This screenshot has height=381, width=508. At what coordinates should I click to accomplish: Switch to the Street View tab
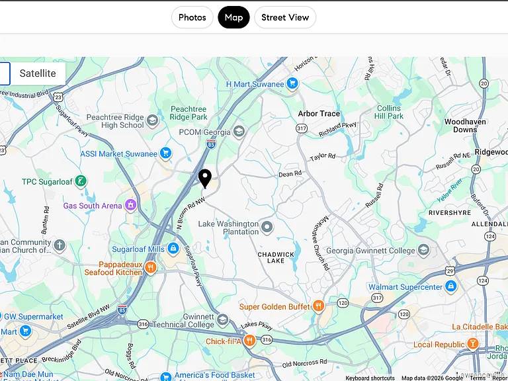pos(285,17)
